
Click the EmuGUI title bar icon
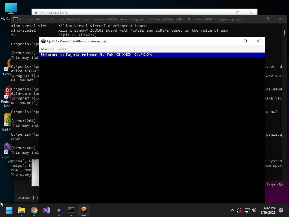click(36, 13)
